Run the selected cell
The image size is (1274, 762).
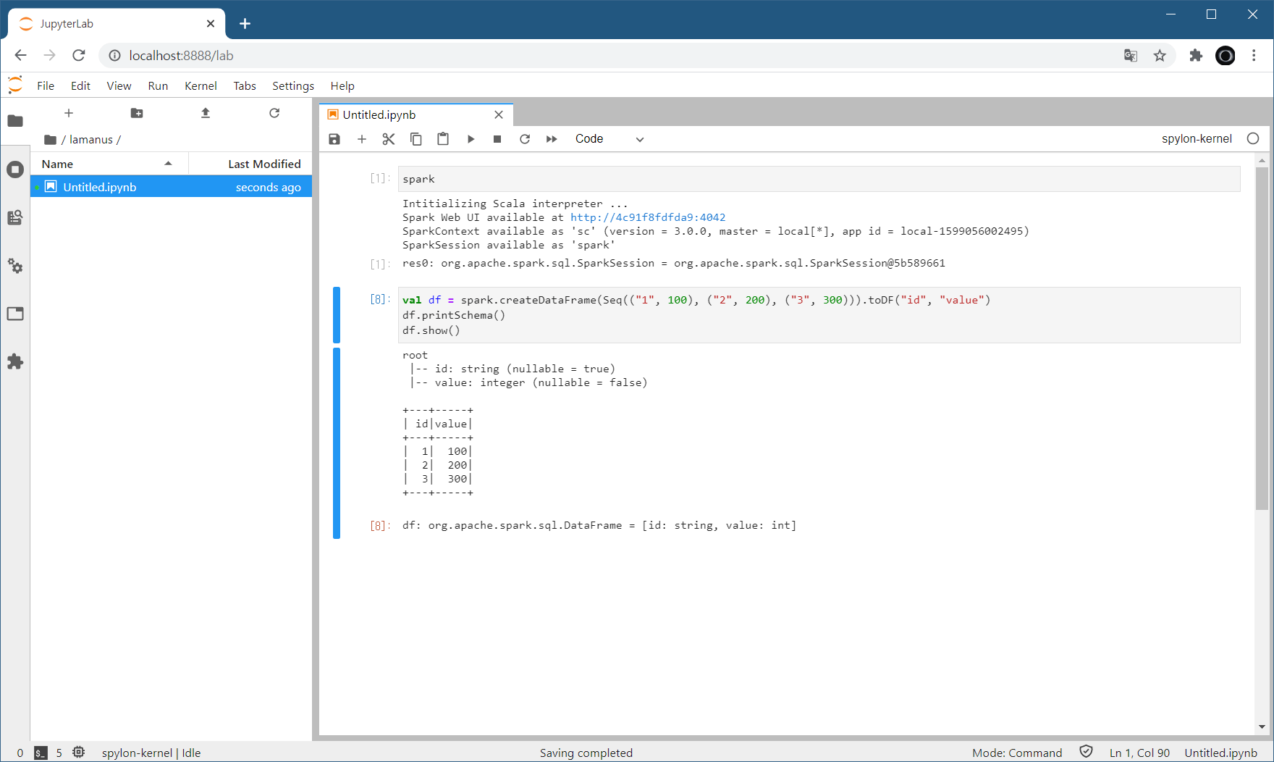point(471,139)
